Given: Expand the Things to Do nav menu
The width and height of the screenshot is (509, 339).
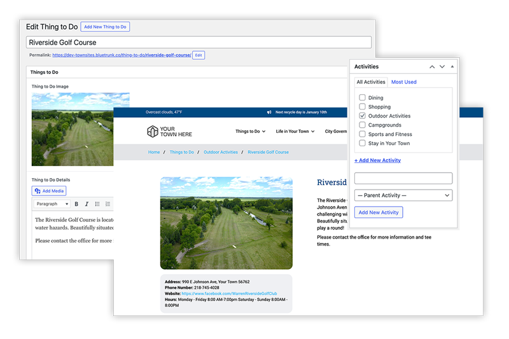Looking at the screenshot, I should tap(250, 132).
